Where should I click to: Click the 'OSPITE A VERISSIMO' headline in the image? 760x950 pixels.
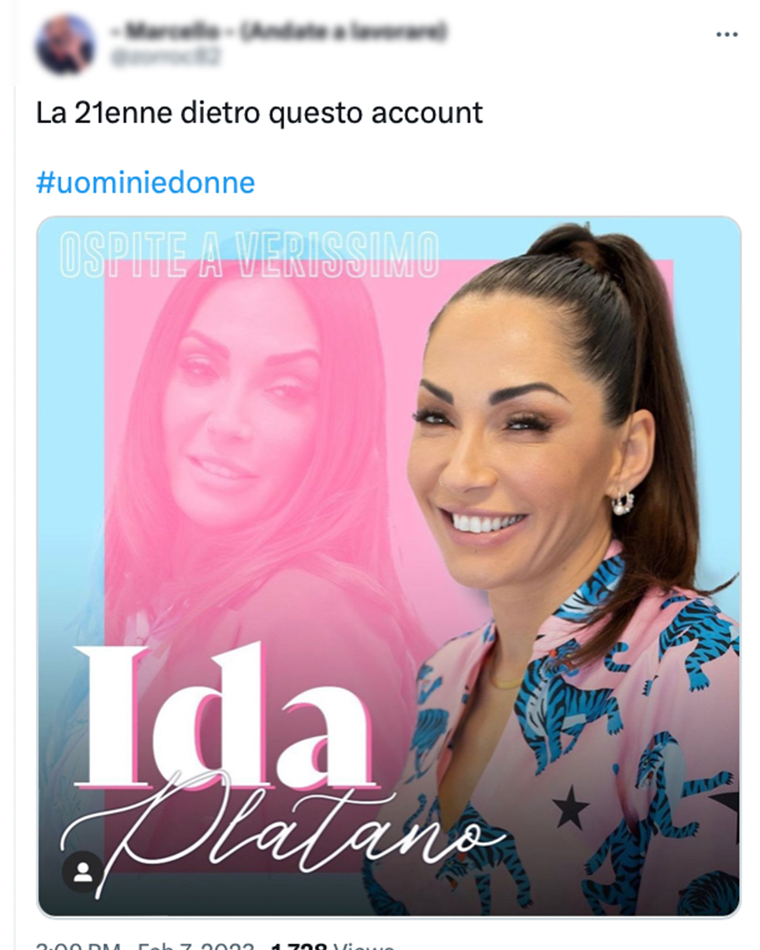249,254
